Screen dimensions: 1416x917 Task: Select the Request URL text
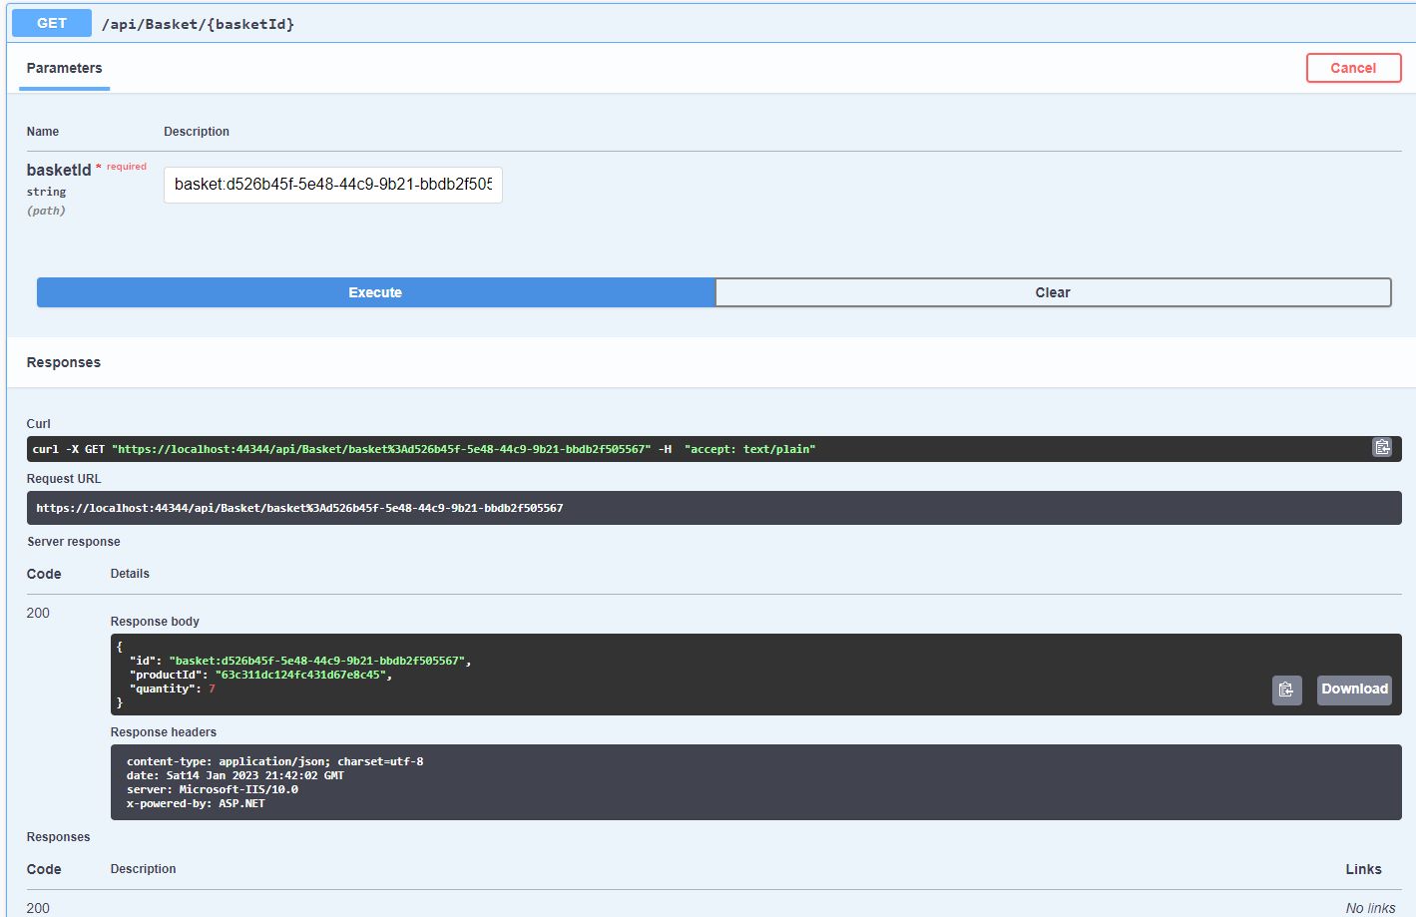pyautogui.click(x=299, y=507)
